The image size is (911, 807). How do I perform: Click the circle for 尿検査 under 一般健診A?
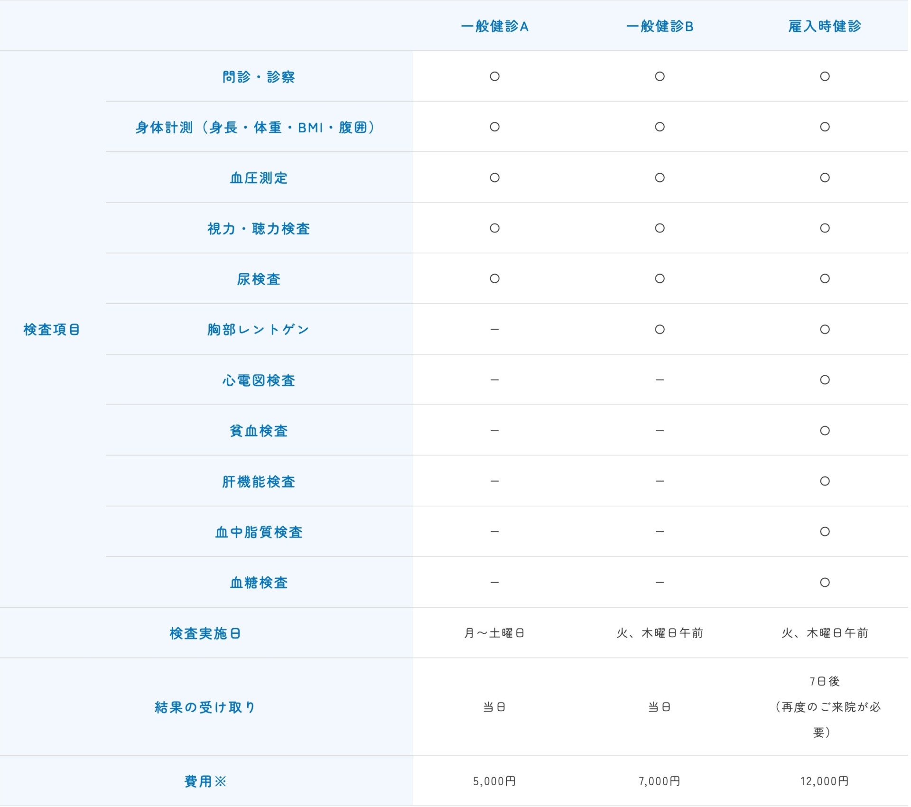pos(494,278)
